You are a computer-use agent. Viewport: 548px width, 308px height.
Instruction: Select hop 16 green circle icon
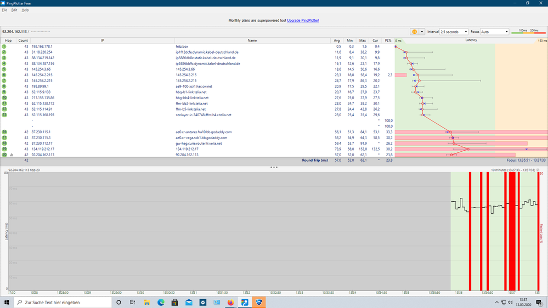pyautogui.click(x=4, y=132)
